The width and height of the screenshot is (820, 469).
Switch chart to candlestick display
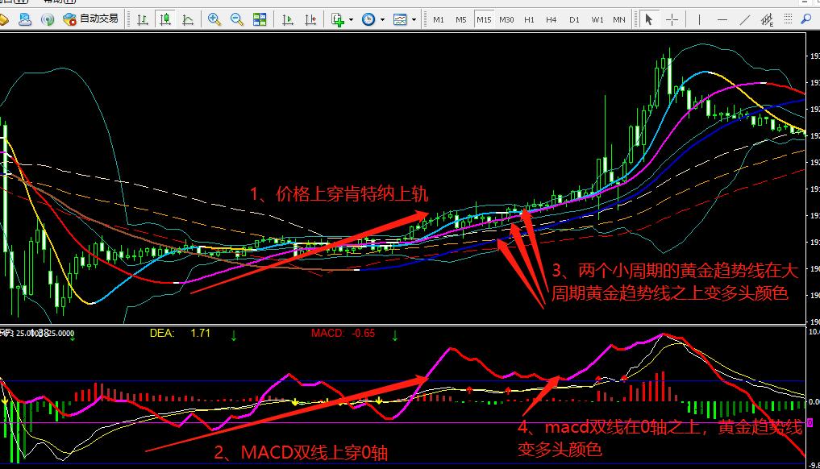pyautogui.click(x=165, y=18)
